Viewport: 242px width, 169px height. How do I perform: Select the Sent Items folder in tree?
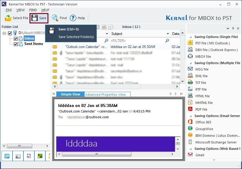pos(34,44)
